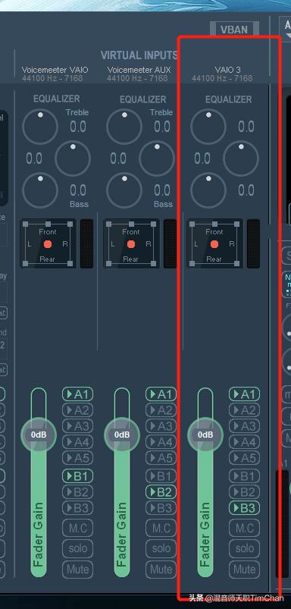Viewport: 291px width, 609px height.
Task: Click Voicemeeter AUX fader gain 0dB knob
Action: coord(122,435)
